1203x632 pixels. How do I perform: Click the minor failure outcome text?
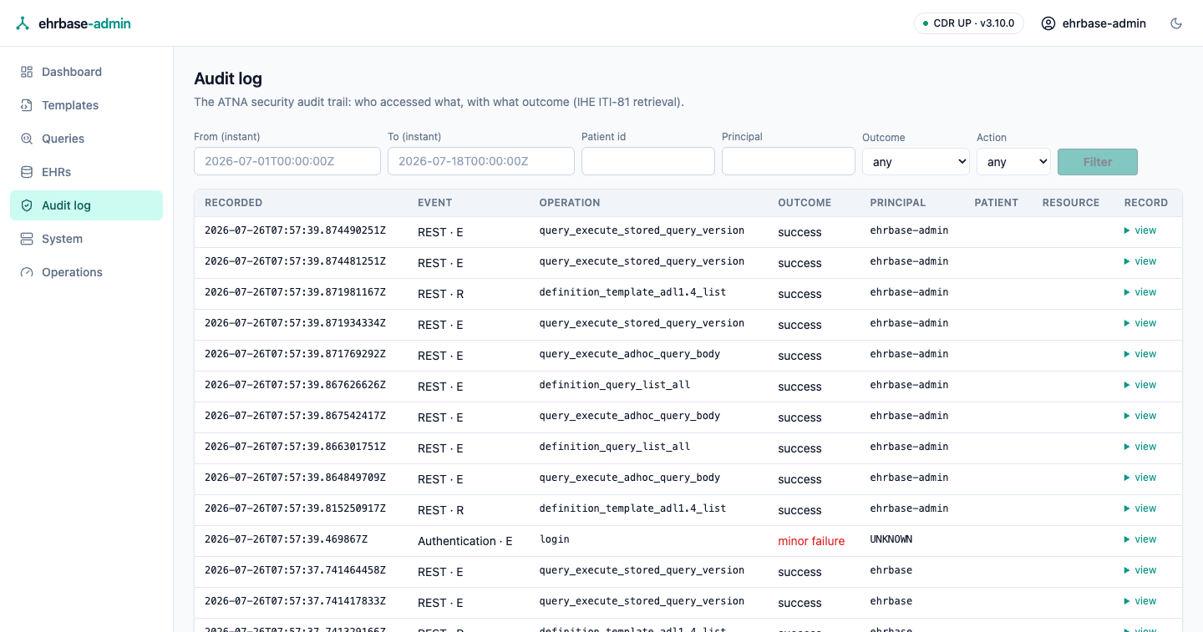tap(811, 541)
